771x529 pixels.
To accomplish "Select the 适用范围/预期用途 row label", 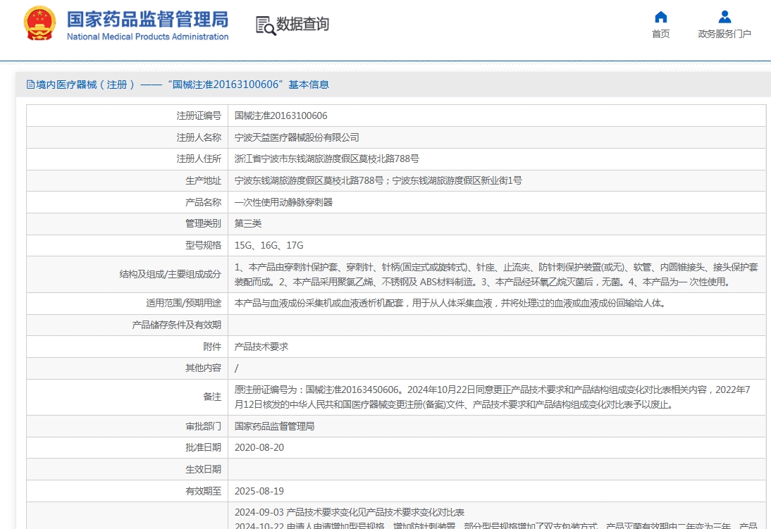I will point(183,304).
